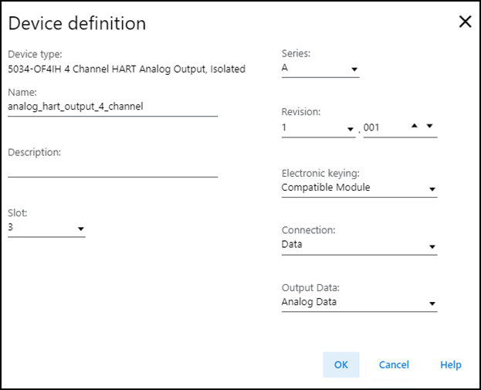Screen dimensions: 481x390
Task: Click the Series value A
Action: pos(285,68)
